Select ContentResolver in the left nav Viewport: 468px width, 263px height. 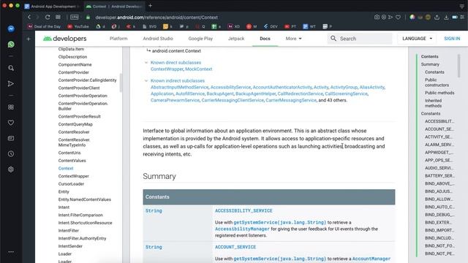coord(74,132)
